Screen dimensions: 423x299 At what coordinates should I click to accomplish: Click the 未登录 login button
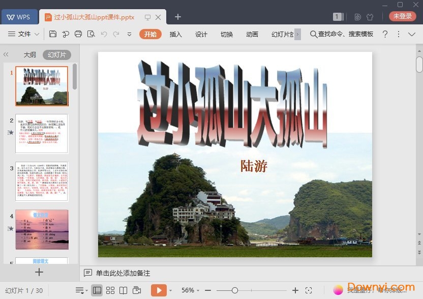[402, 16]
